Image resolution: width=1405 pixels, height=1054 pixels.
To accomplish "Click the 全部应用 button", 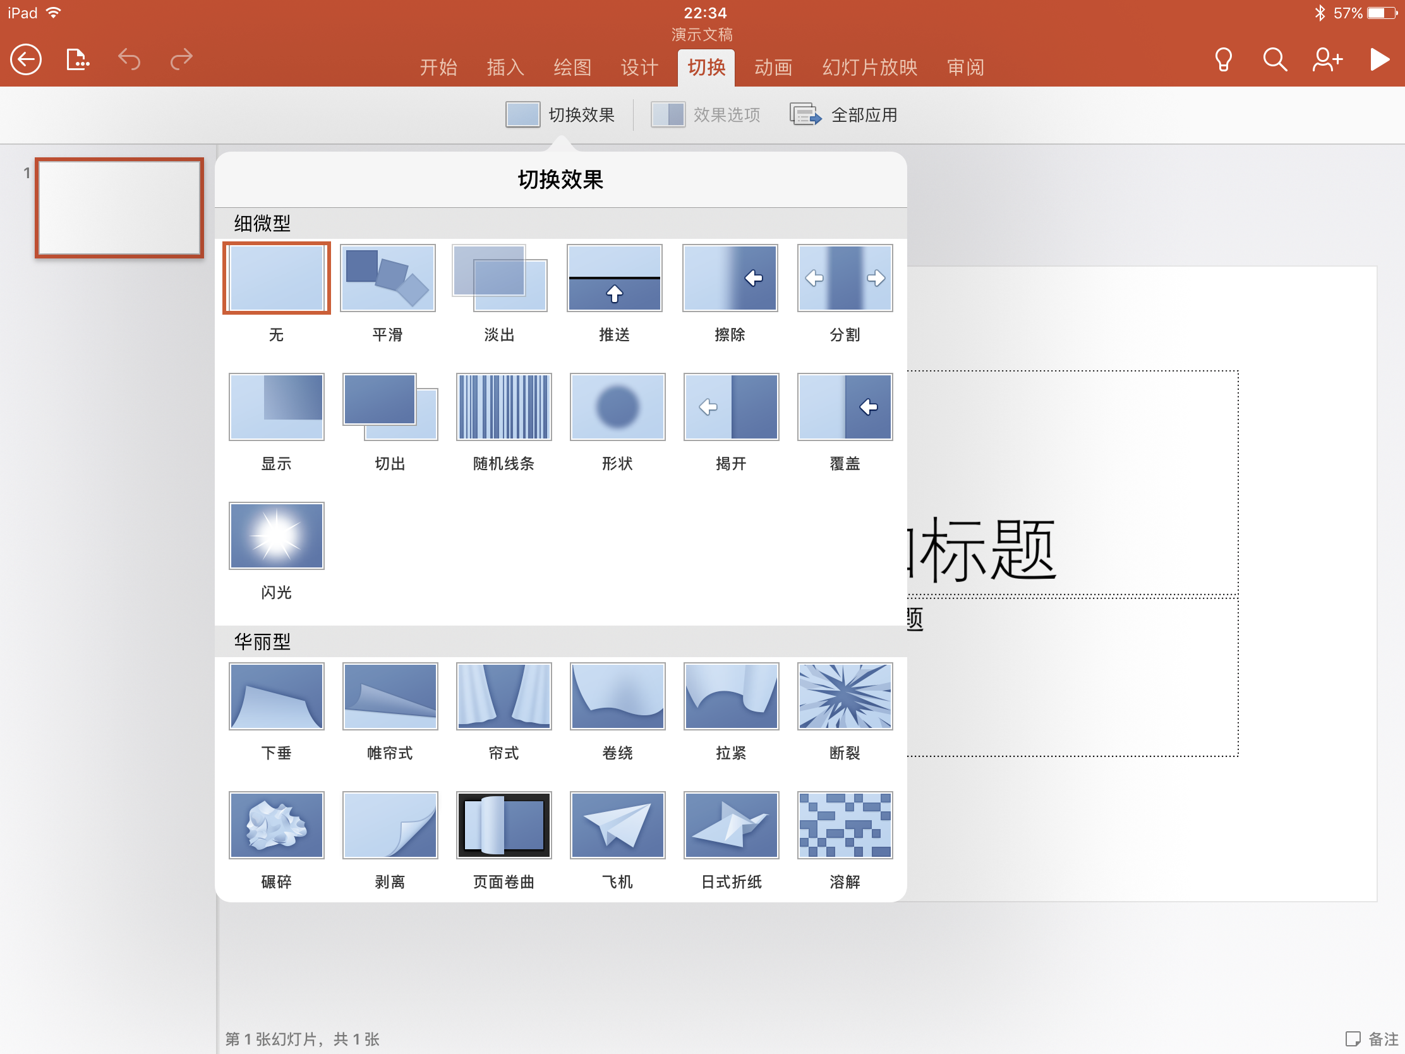I will [x=843, y=115].
